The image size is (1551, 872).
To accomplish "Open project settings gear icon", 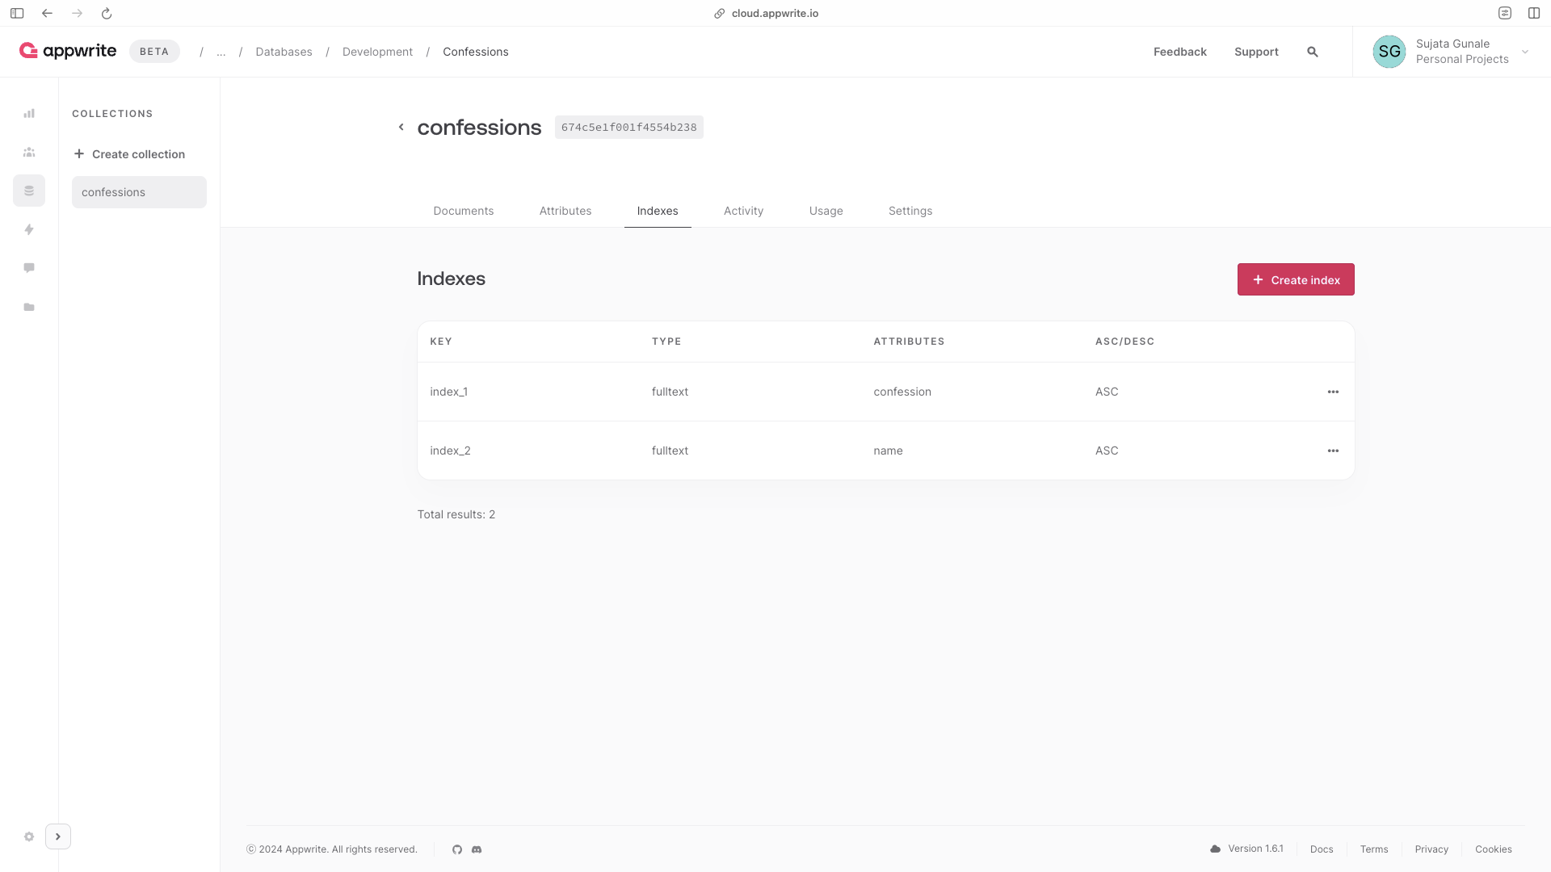I will 29,837.
